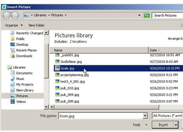The height and width of the screenshot is (132, 183).
Task: Open the Tools dropdown menu
Action: [140, 125]
